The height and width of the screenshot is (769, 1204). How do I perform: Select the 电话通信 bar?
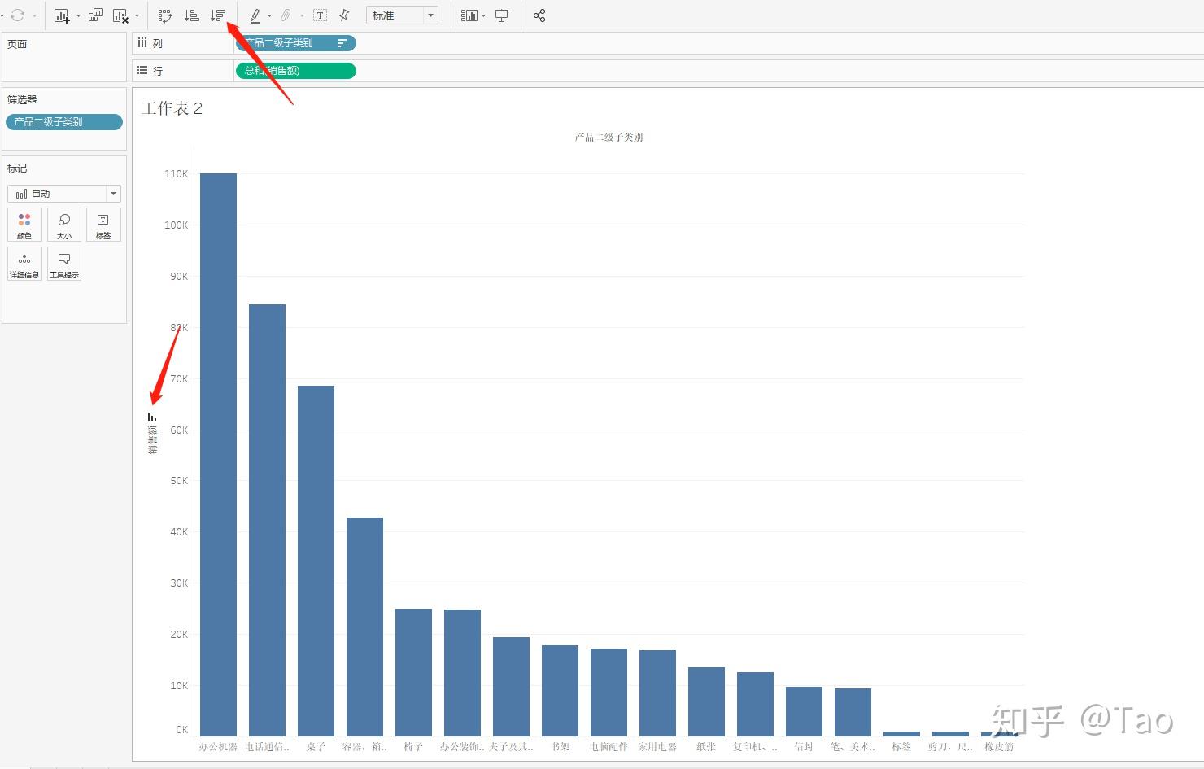[267, 521]
